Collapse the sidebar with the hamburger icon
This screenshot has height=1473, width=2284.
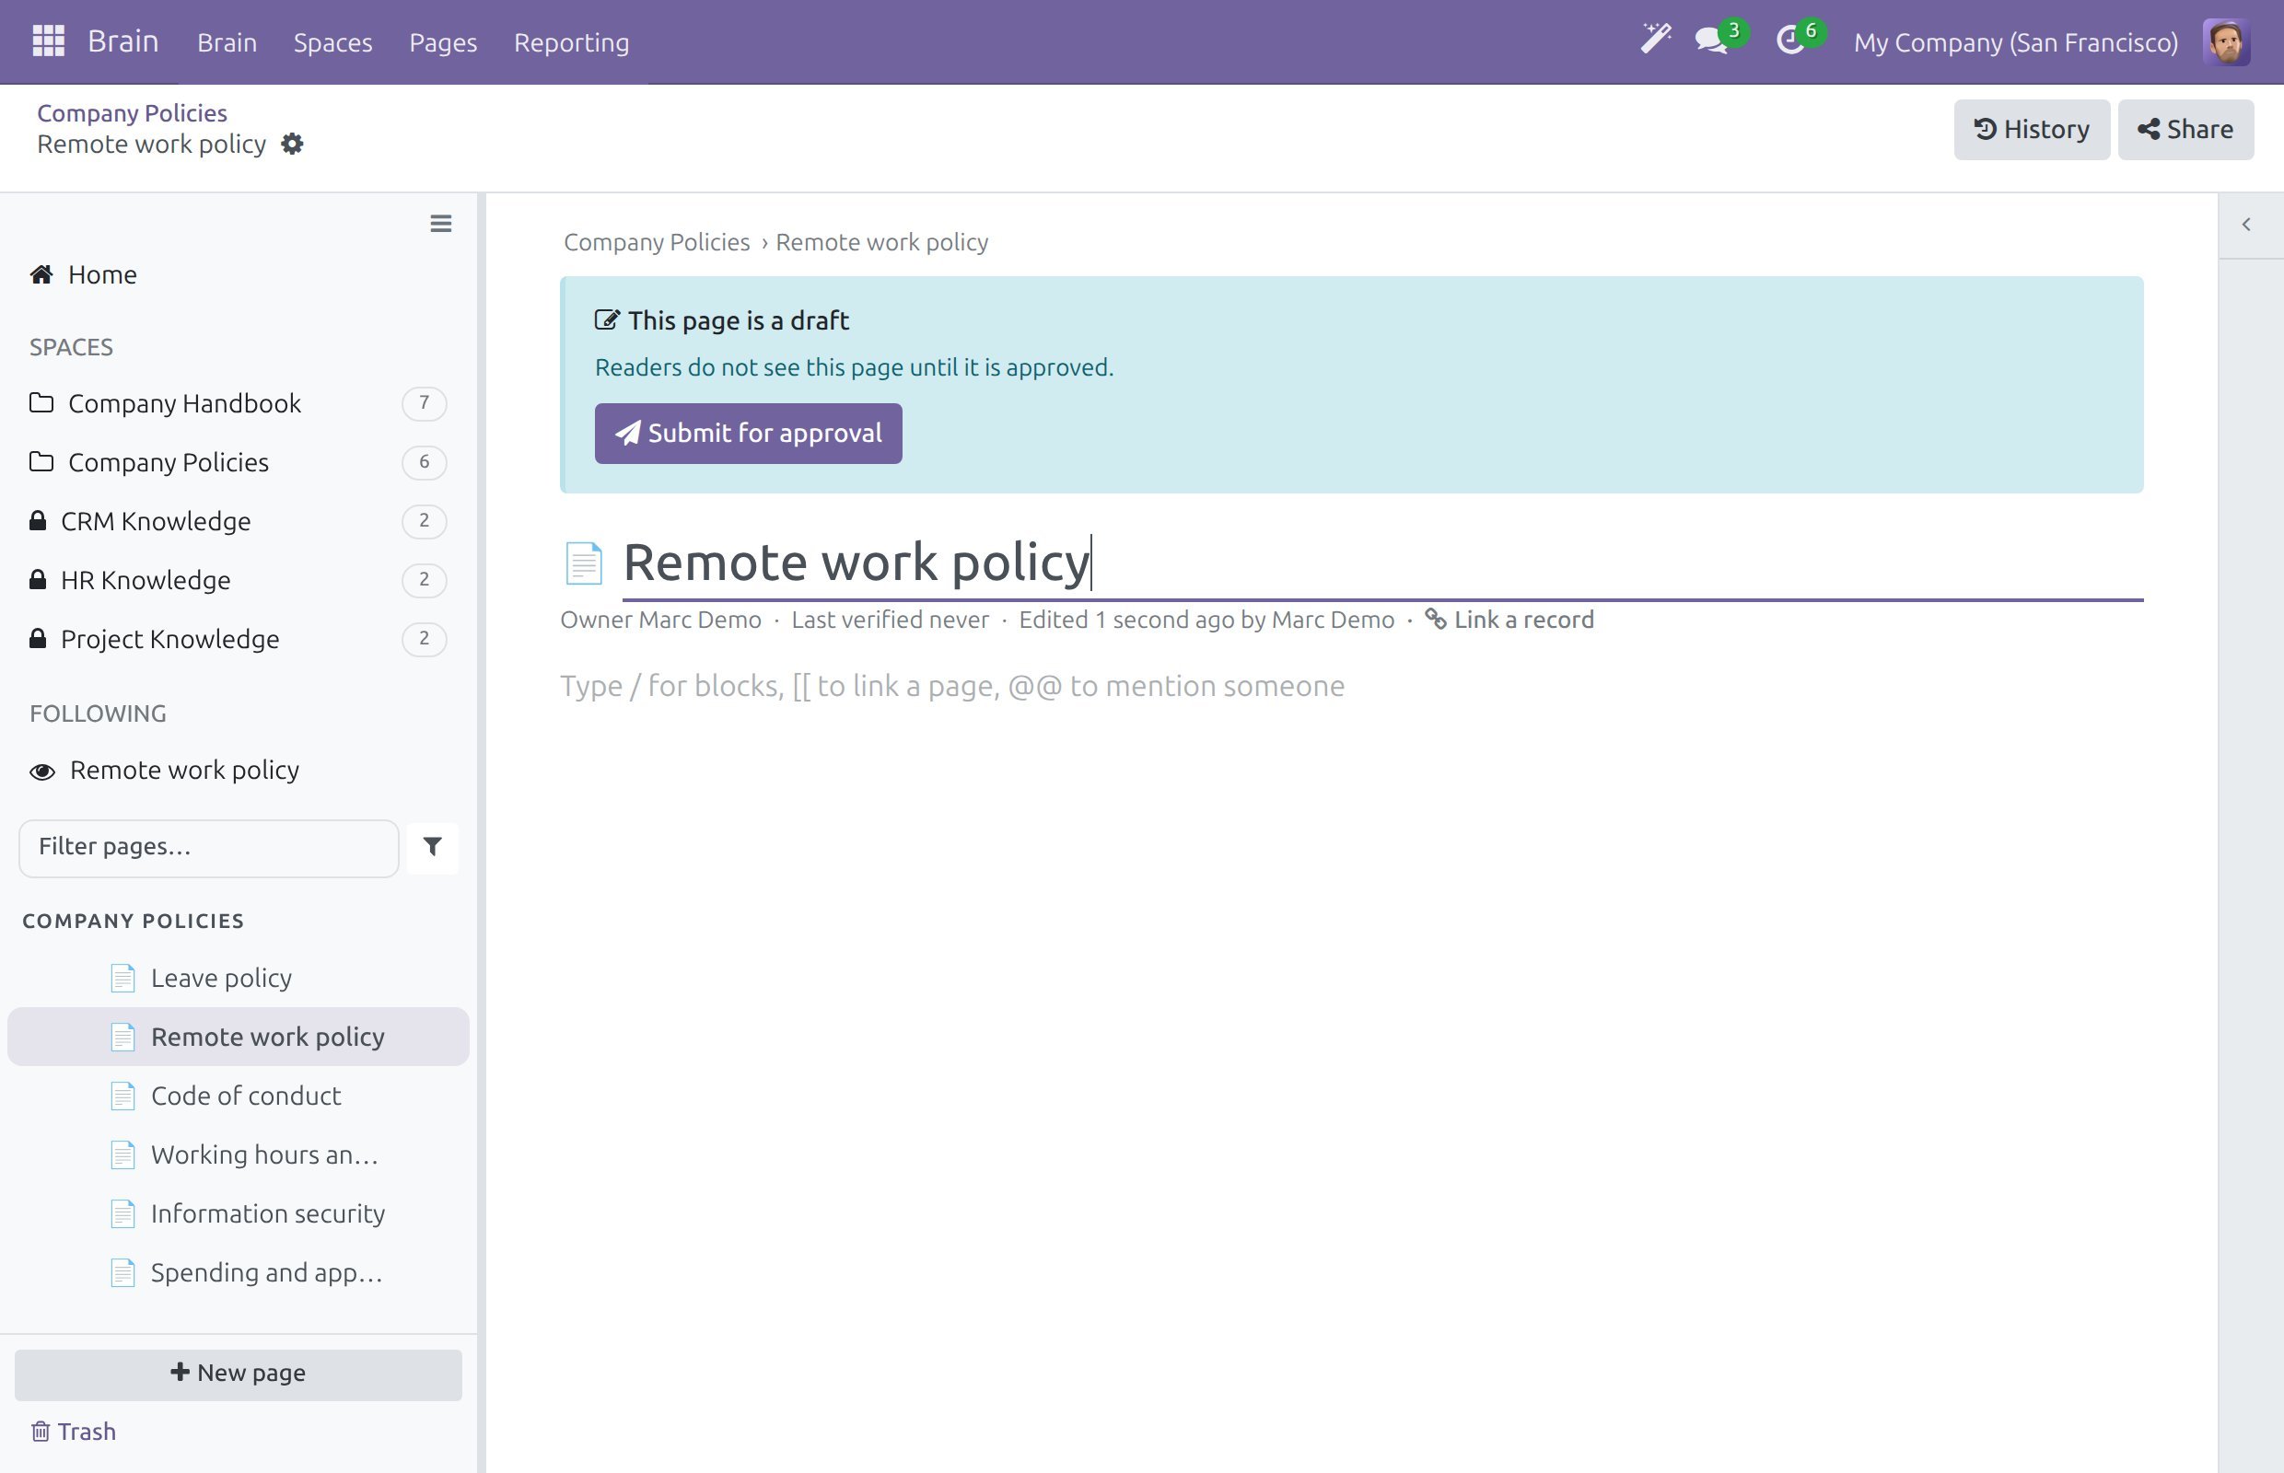pyautogui.click(x=440, y=224)
